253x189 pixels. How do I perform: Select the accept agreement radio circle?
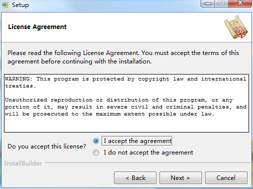coord(96,141)
